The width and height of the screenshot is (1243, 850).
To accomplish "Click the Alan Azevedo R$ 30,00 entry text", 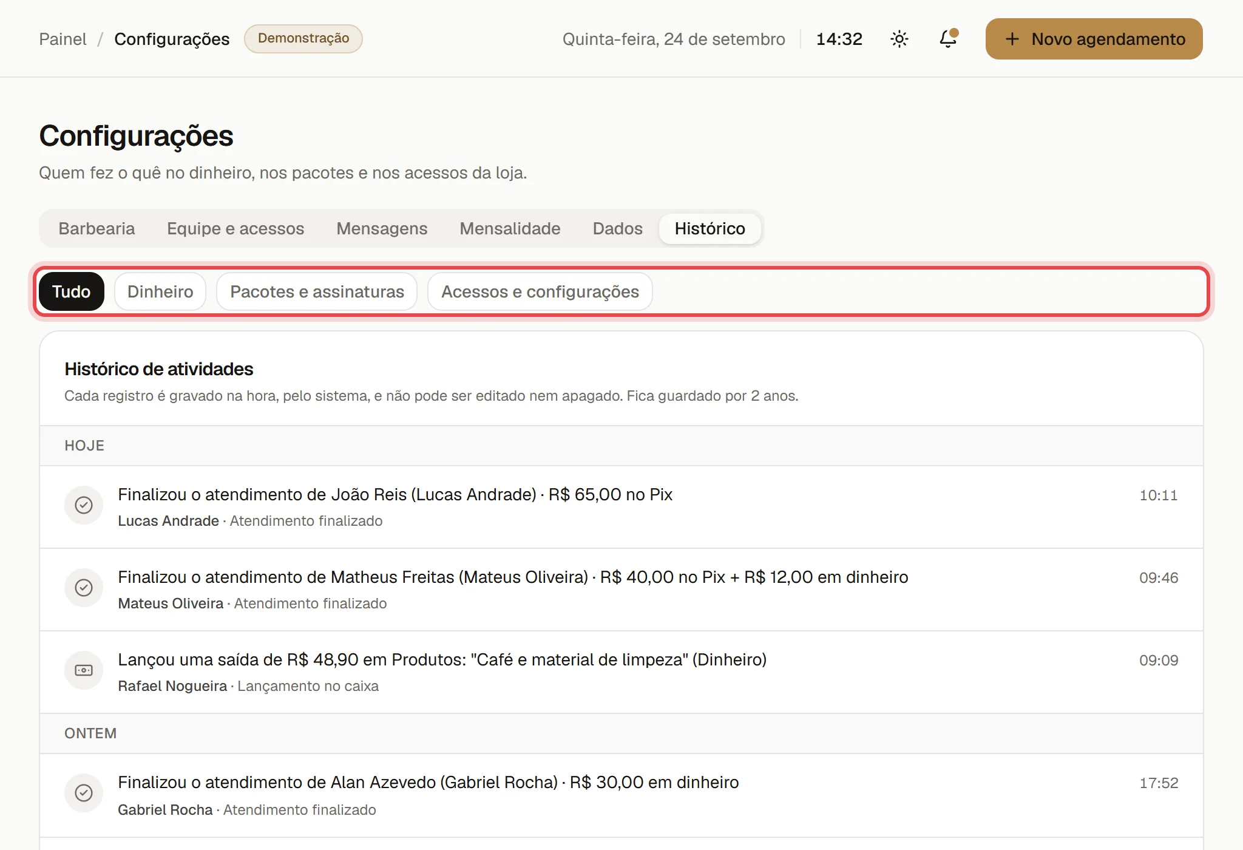I will tap(428, 782).
